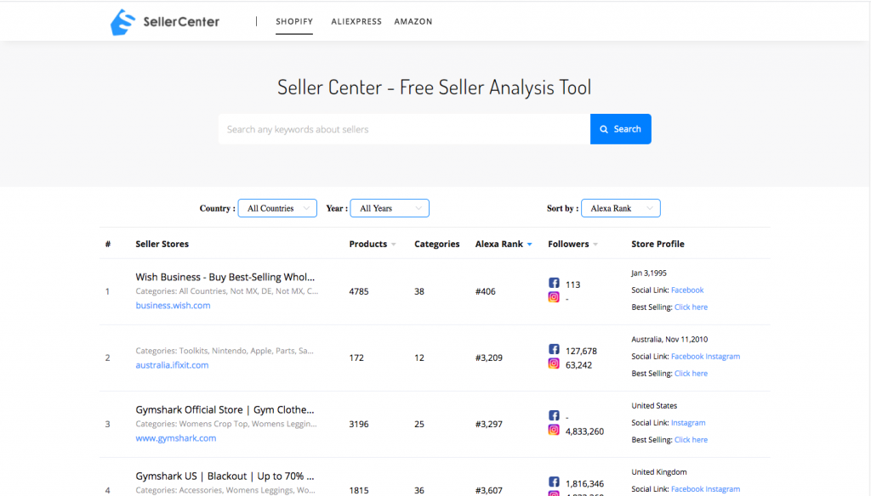Sort by Followers column arrow
The height and width of the screenshot is (496, 871).
tap(595, 245)
